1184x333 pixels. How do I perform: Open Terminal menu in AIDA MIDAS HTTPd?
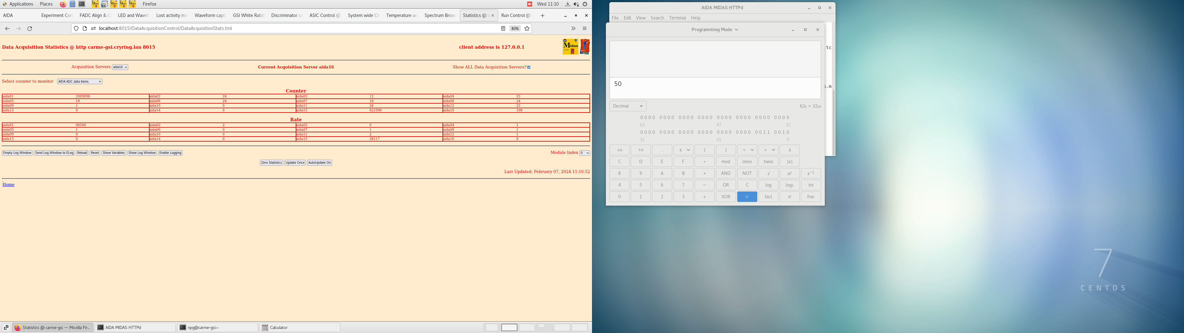point(677,18)
